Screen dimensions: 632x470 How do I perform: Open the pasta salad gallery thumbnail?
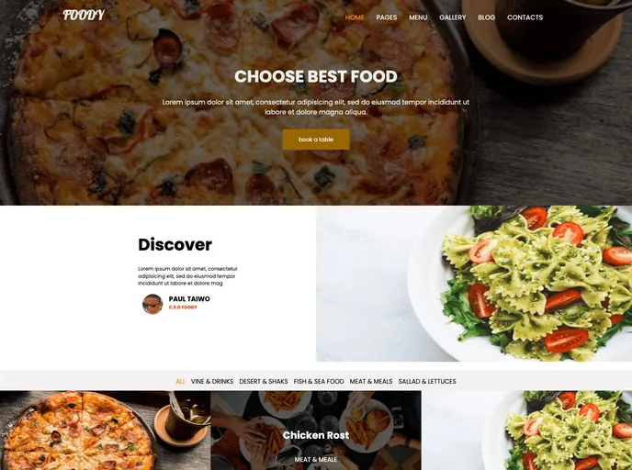(x=526, y=431)
